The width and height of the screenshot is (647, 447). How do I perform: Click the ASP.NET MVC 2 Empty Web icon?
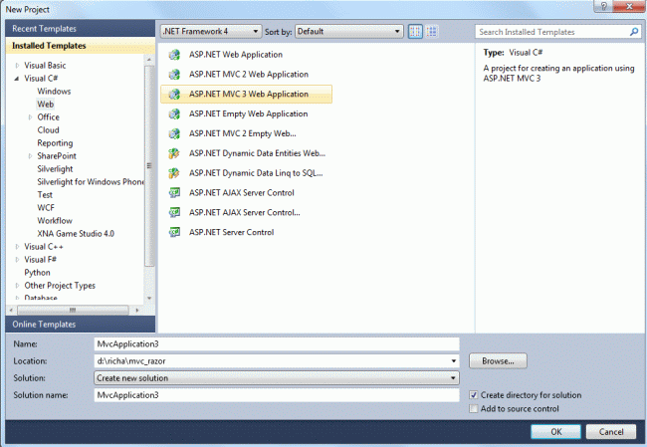pos(174,133)
